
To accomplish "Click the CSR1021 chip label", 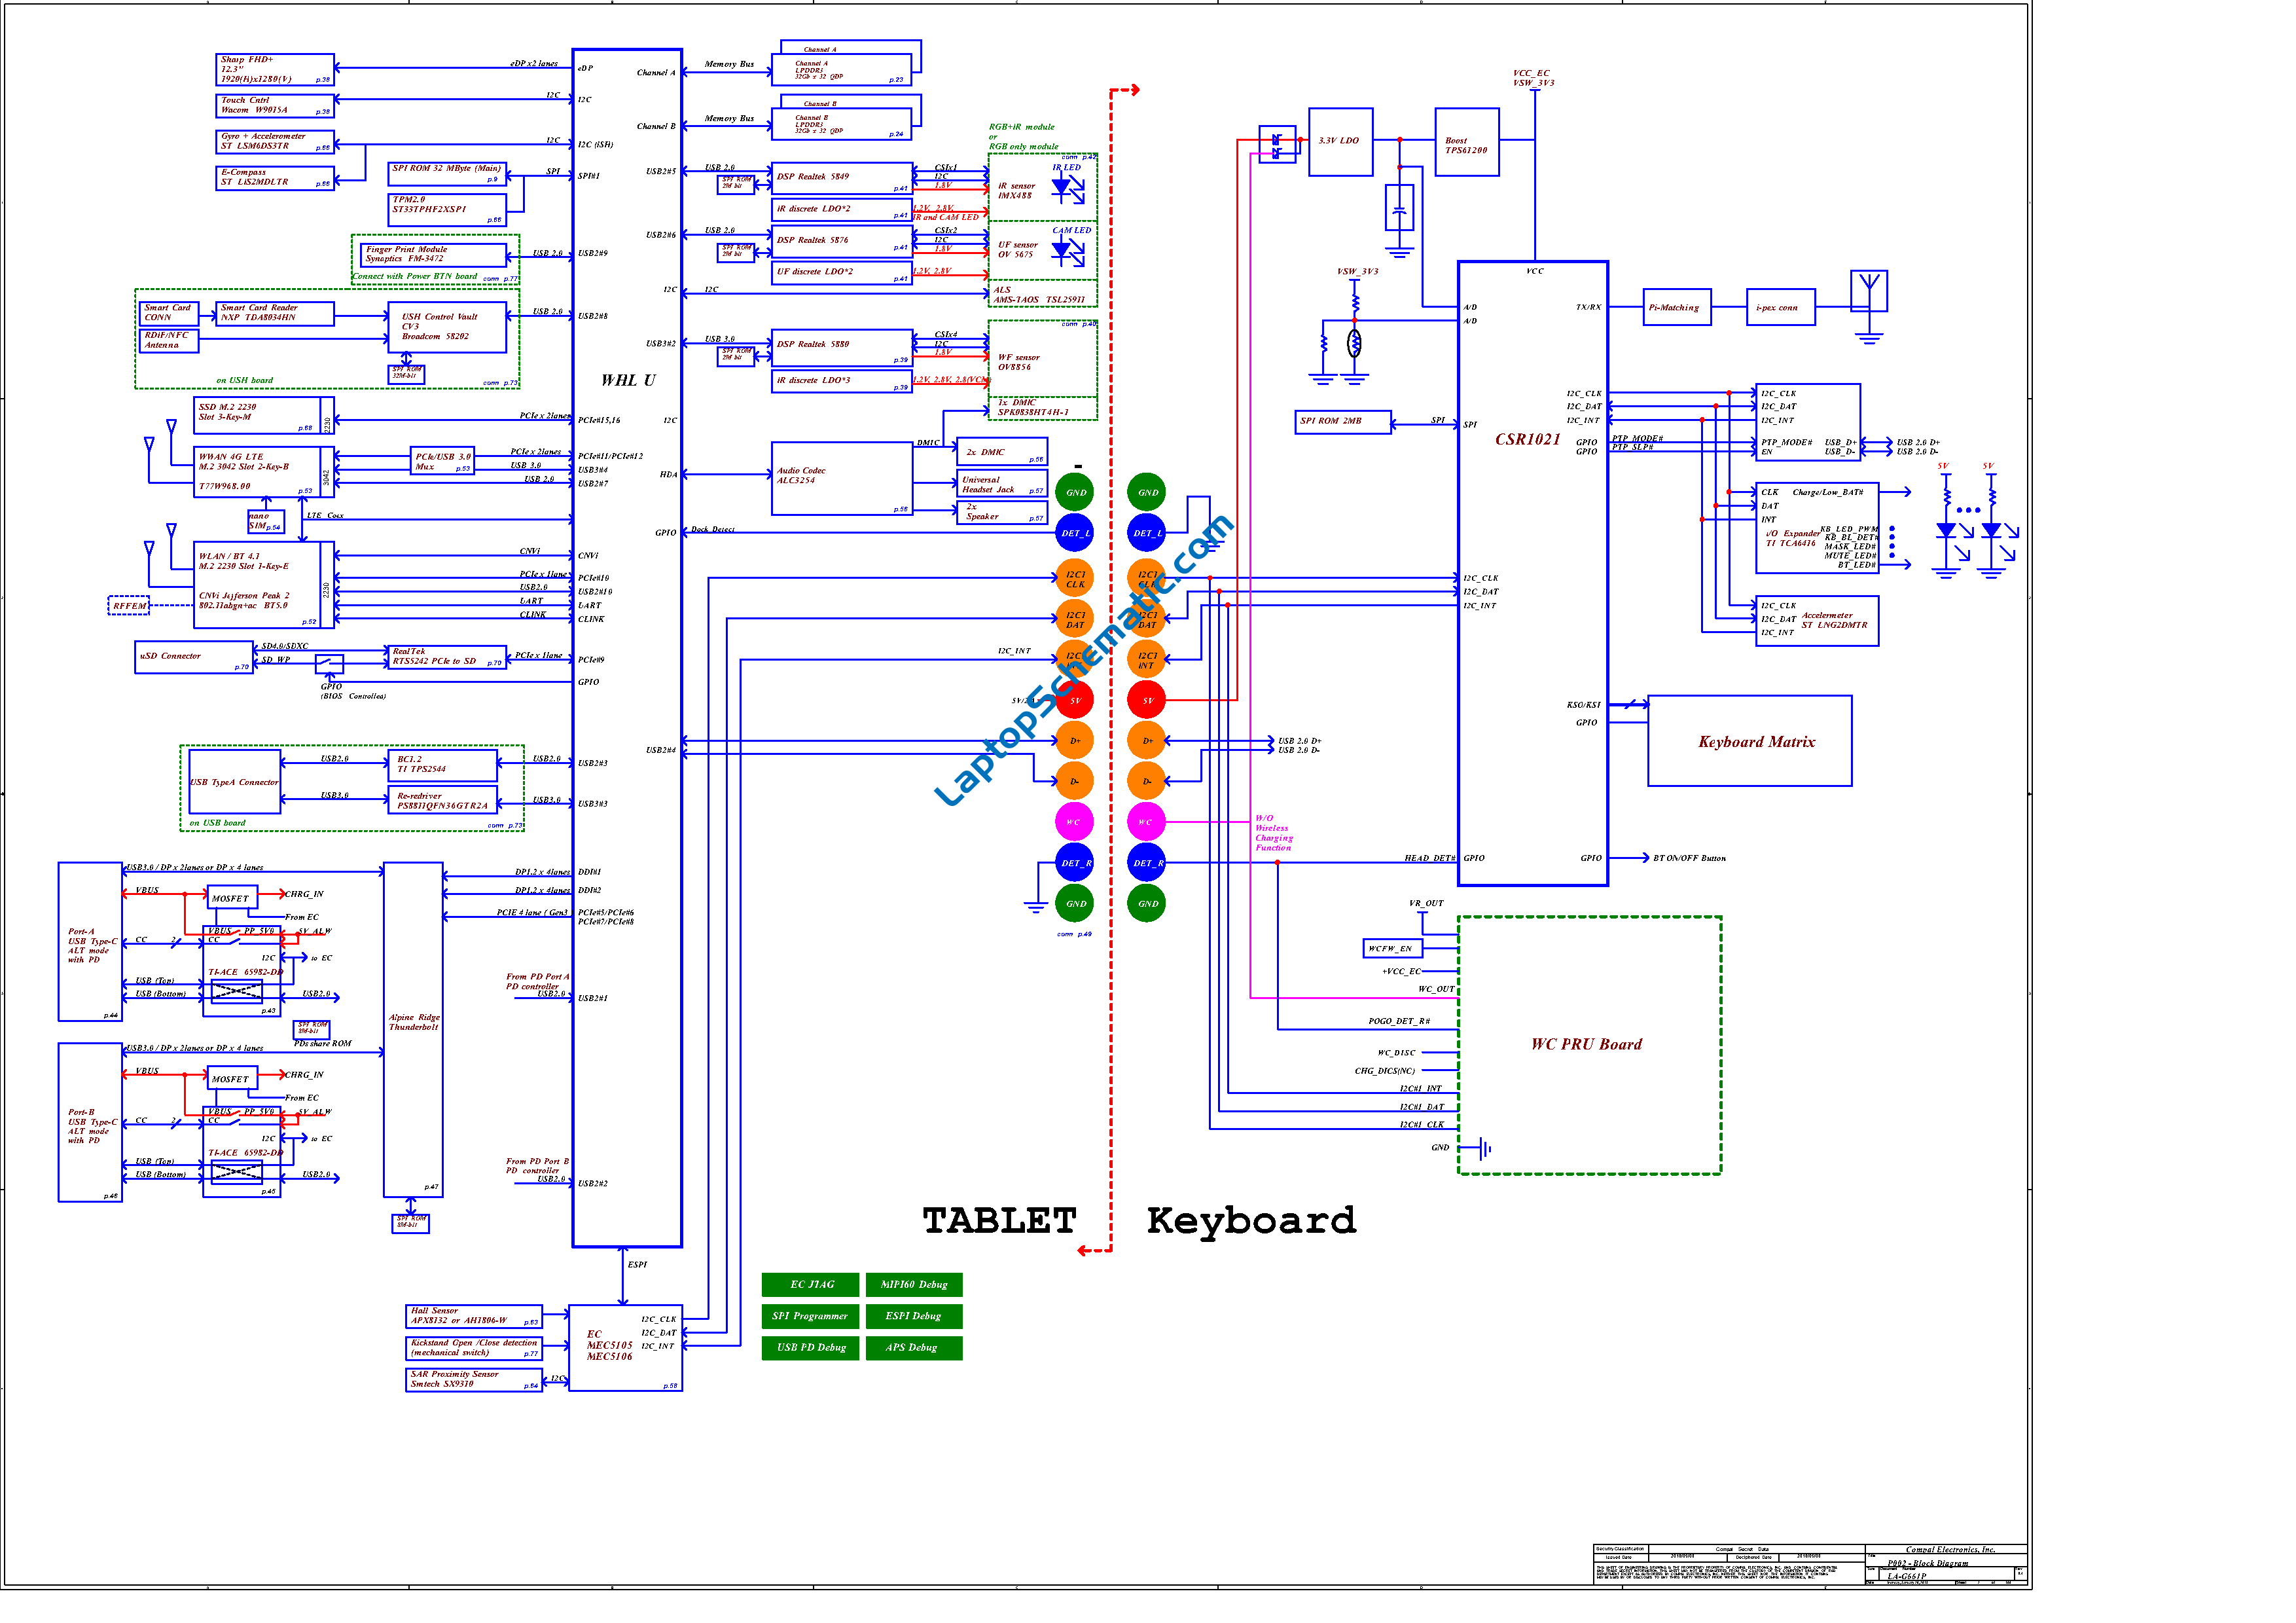I will (1527, 439).
